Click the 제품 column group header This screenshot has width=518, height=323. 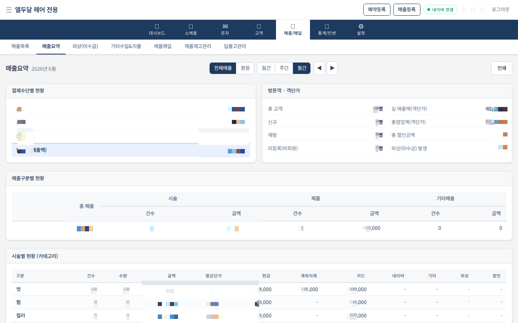tap(316, 199)
